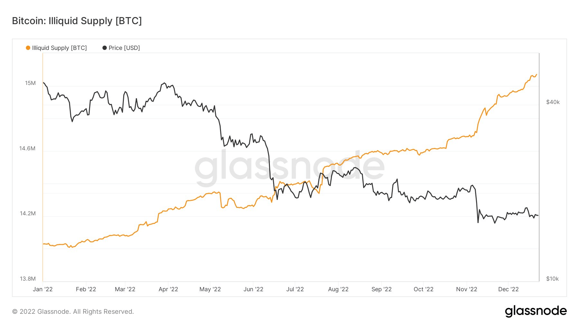Click the May '22 x-axis label
The width and height of the screenshot is (579, 326).
[210, 289]
